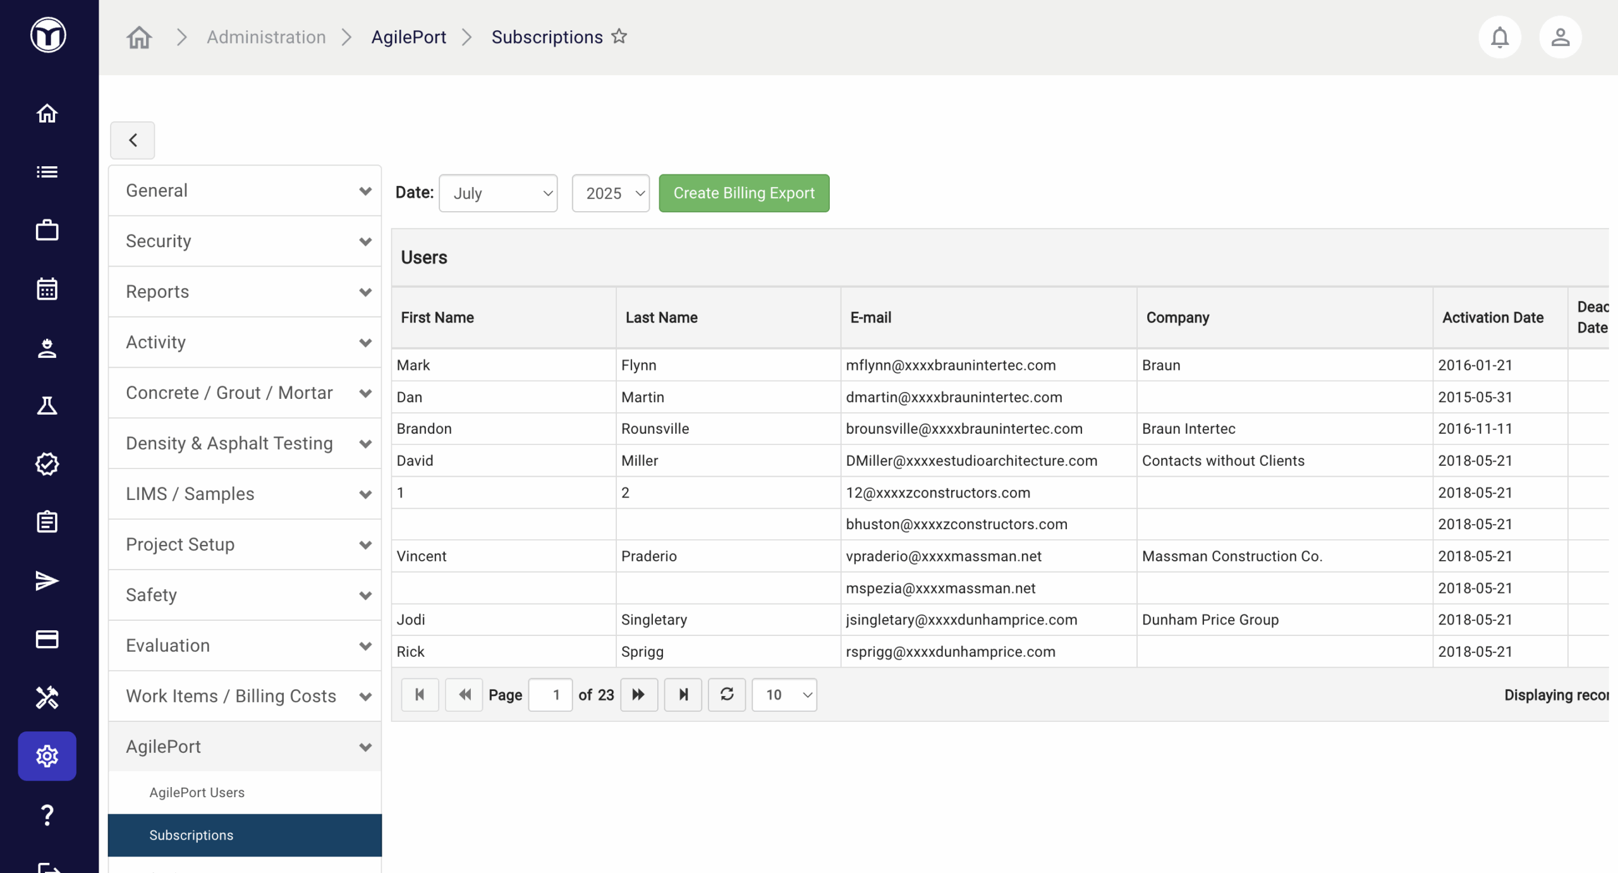The height and width of the screenshot is (873, 1618).
Task: Open the page size dropdown showing 10
Action: [x=784, y=695]
